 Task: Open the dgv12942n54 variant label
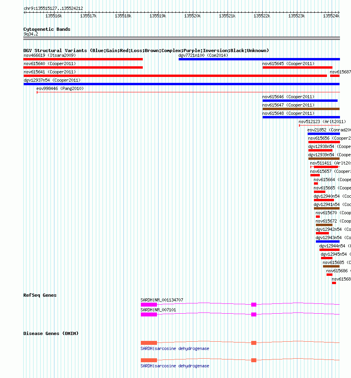333,229
